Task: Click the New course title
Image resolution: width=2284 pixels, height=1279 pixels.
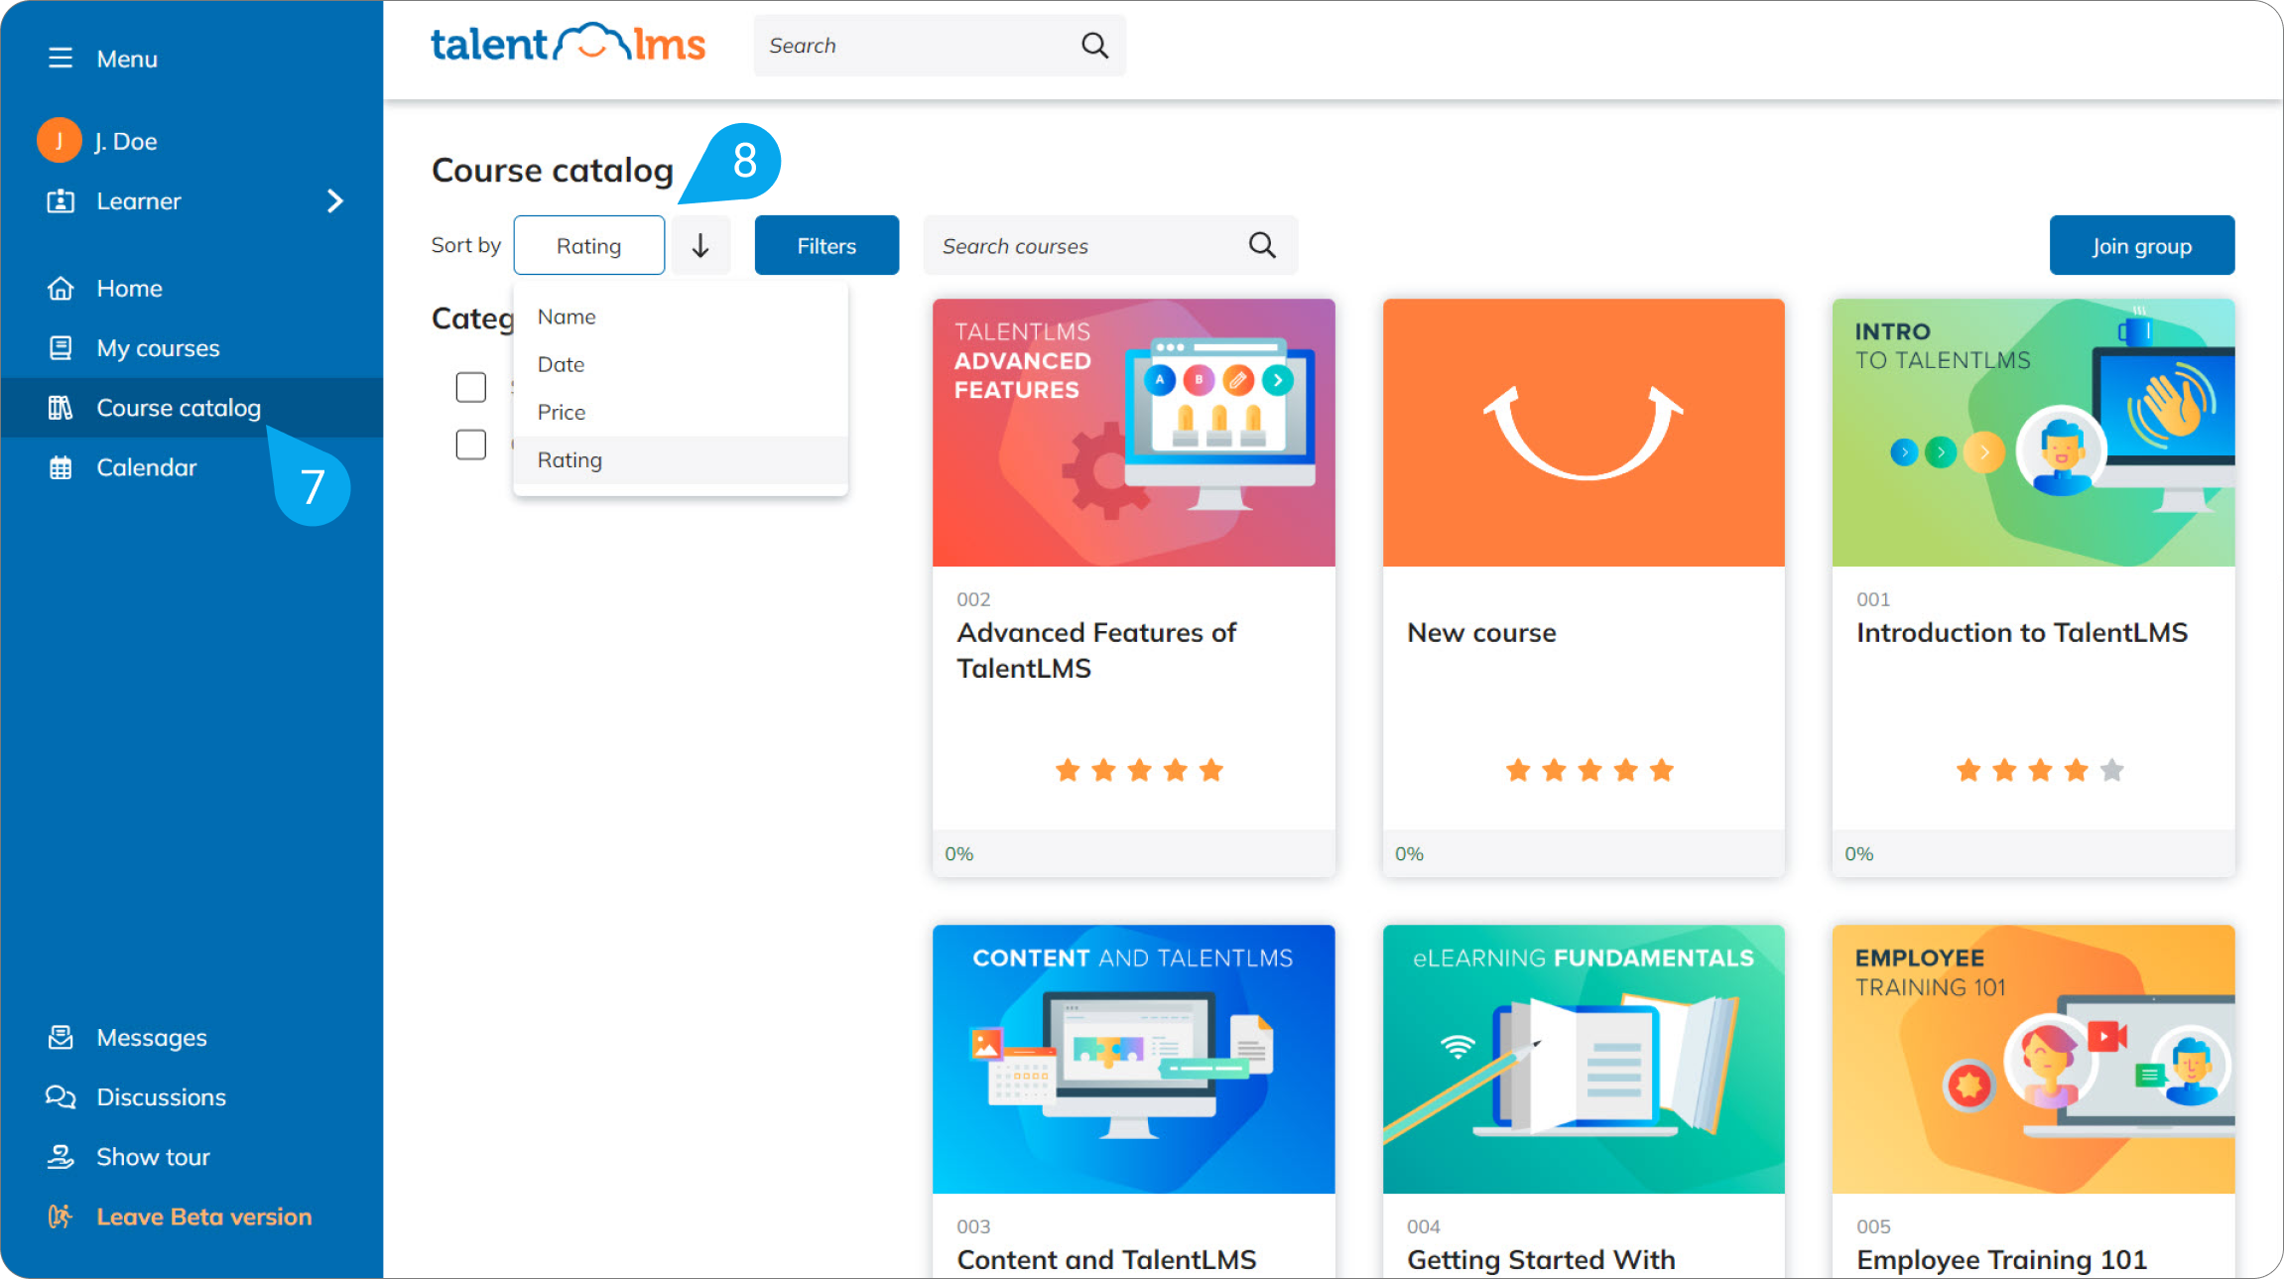Action: point(1481,632)
